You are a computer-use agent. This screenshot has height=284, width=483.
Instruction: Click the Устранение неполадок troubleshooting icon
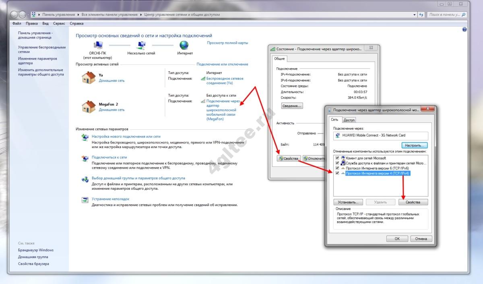coord(85,200)
